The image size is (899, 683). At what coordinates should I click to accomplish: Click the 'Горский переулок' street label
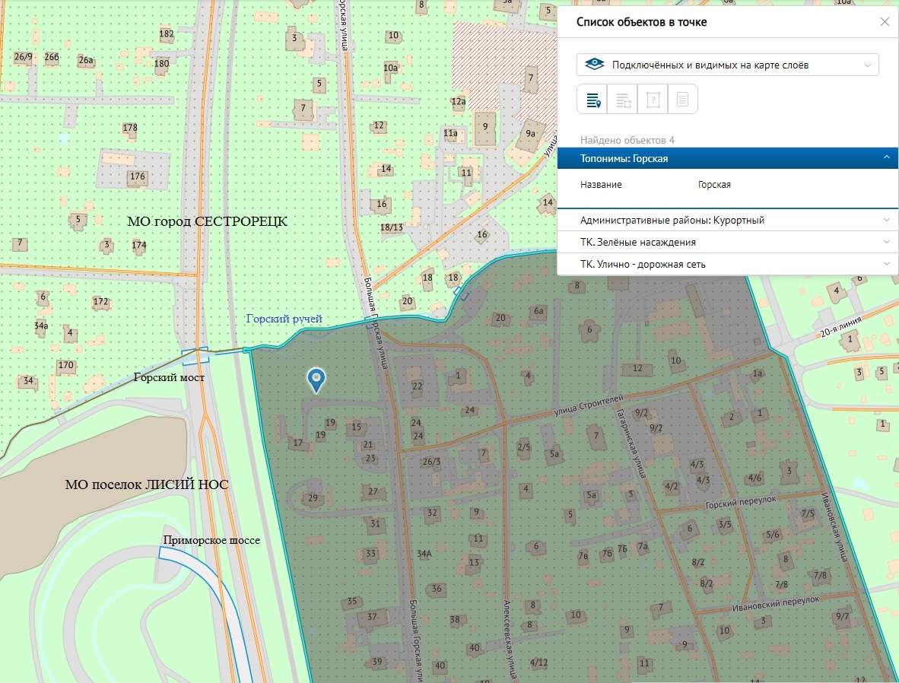coord(740,500)
